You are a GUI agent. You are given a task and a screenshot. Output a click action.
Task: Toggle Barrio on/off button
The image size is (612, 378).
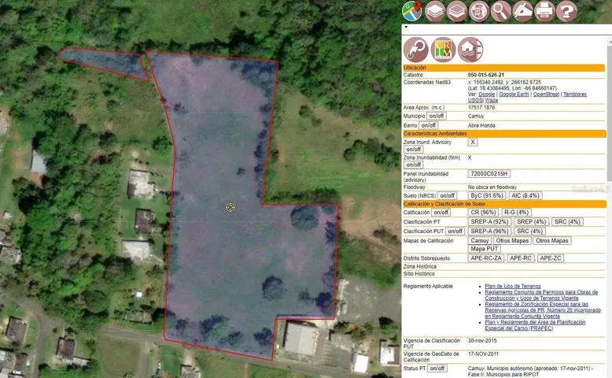(x=428, y=125)
